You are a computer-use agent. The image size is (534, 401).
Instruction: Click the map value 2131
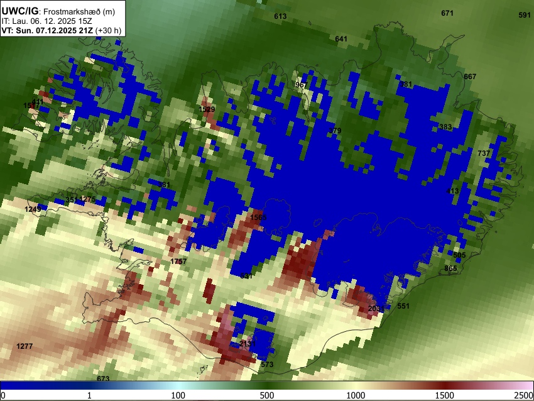tap(248, 343)
